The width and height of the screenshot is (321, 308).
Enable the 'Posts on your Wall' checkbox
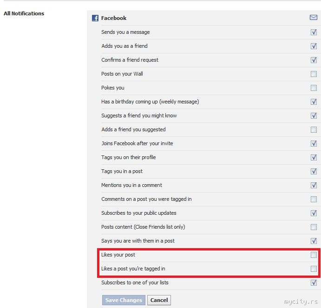click(314, 74)
